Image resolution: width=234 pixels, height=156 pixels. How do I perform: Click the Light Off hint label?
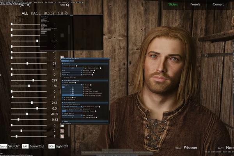pos(62,146)
